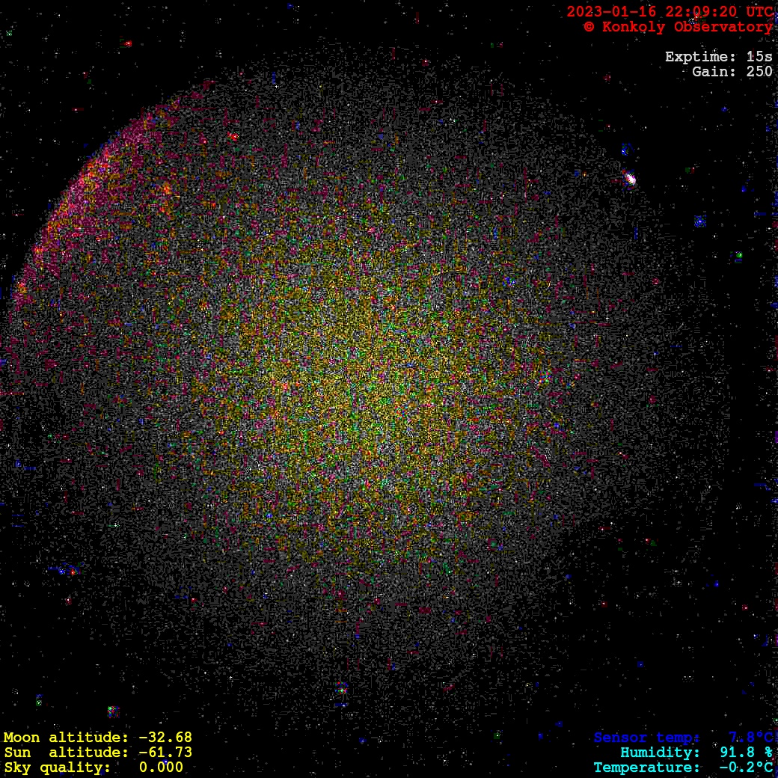The height and width of the screenshot is (778, 778).
Task: Click the Moon altitude value -32.68
Action: click(x=165, y=738)
